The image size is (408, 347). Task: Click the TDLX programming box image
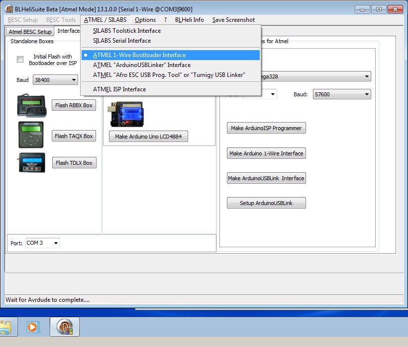click(32, 163)
